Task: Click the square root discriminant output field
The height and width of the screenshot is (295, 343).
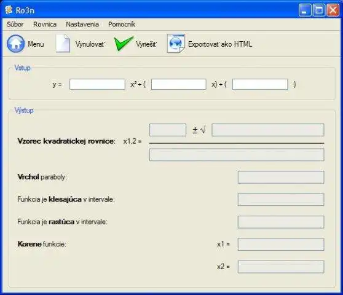Action: (x=268, y=130)
